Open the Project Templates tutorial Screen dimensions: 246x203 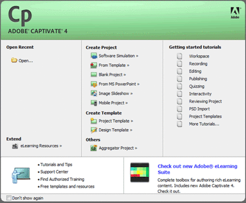tap(205, 116)
